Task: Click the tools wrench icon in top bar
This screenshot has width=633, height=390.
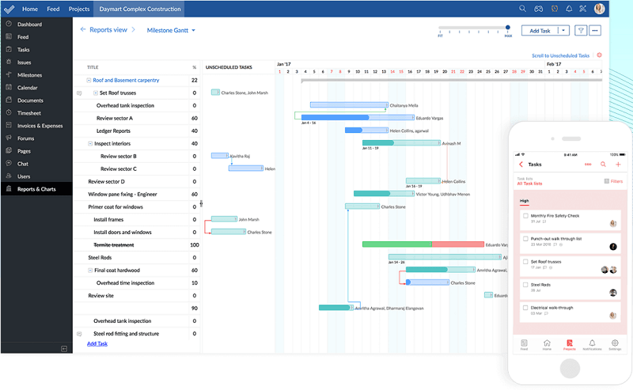Action: 583,9
